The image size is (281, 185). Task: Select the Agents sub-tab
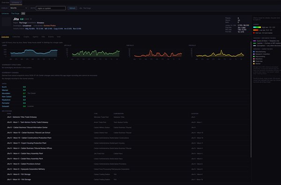coord(35,37)
